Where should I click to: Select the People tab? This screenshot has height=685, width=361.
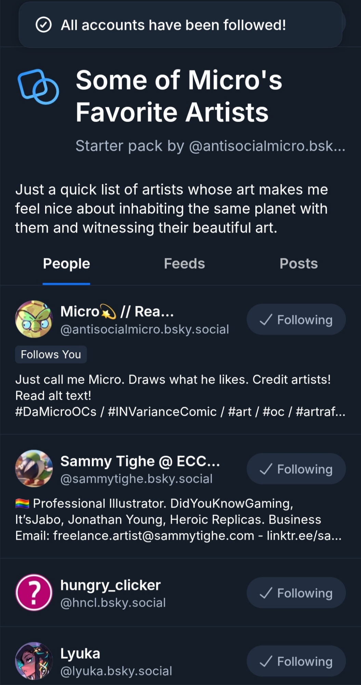pyautogui.click(x=66, y=264)
